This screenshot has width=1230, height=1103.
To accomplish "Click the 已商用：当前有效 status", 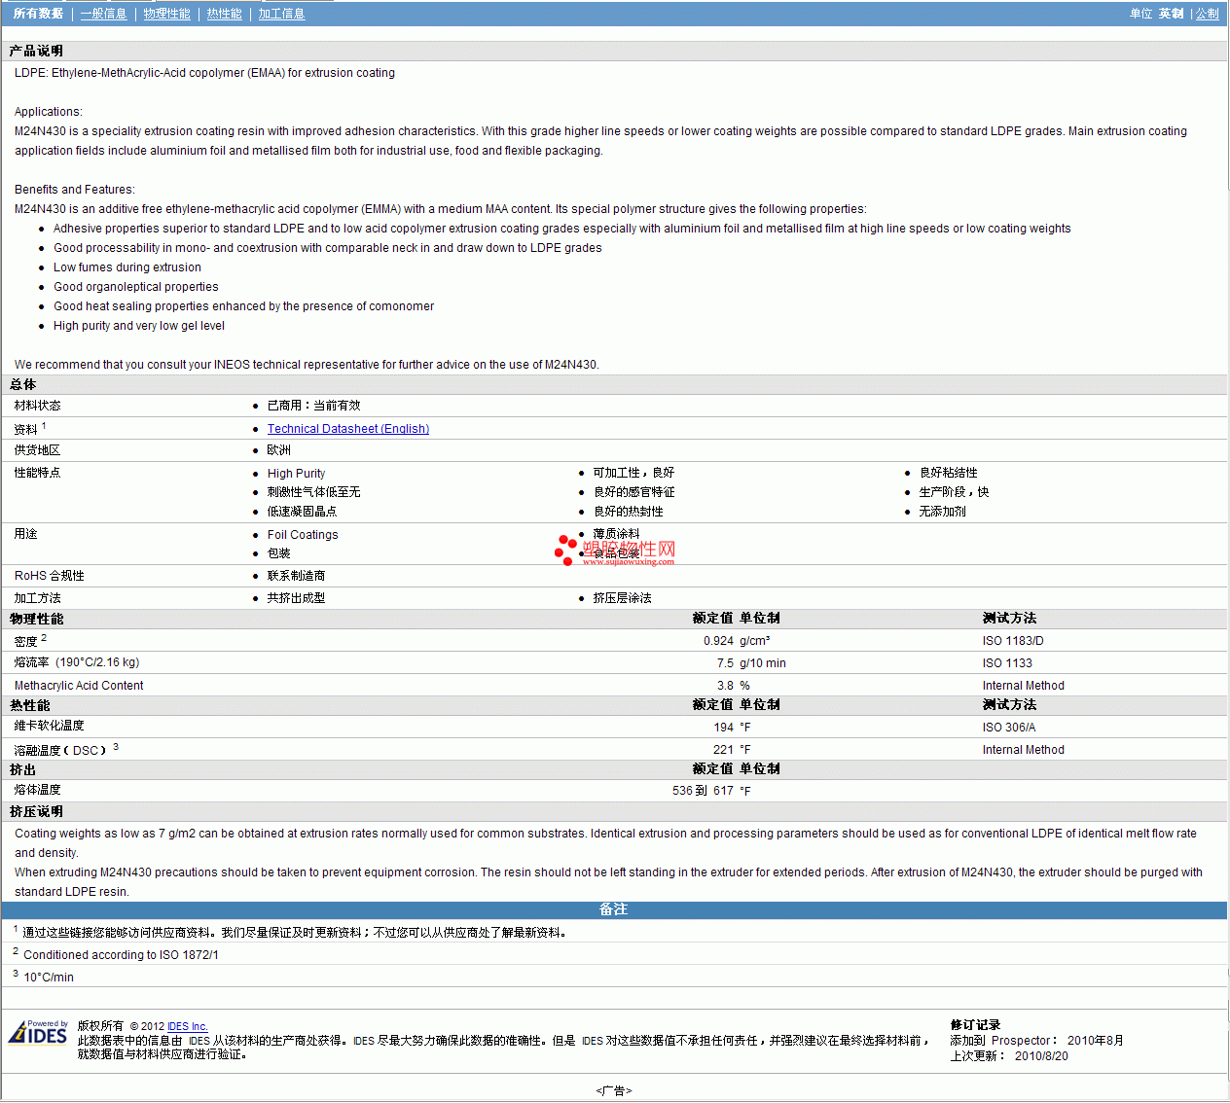I will tap(313, 406).
